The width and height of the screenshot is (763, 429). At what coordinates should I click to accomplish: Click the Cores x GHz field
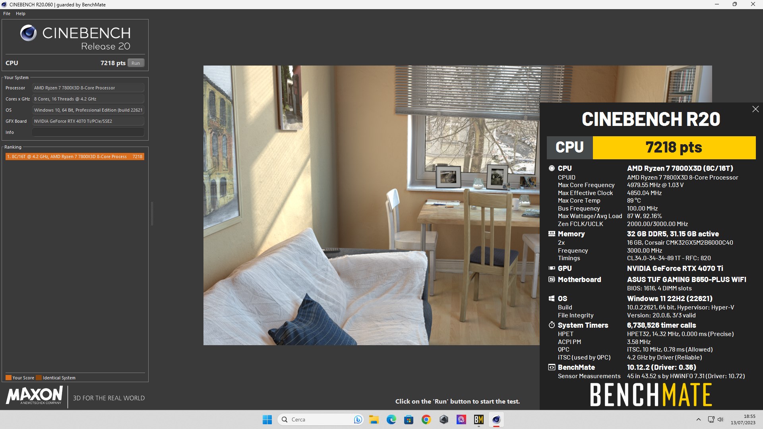point(88,99)
